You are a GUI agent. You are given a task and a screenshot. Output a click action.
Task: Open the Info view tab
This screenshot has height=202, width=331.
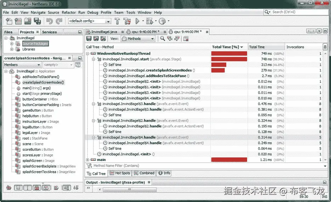click(164, 173)
